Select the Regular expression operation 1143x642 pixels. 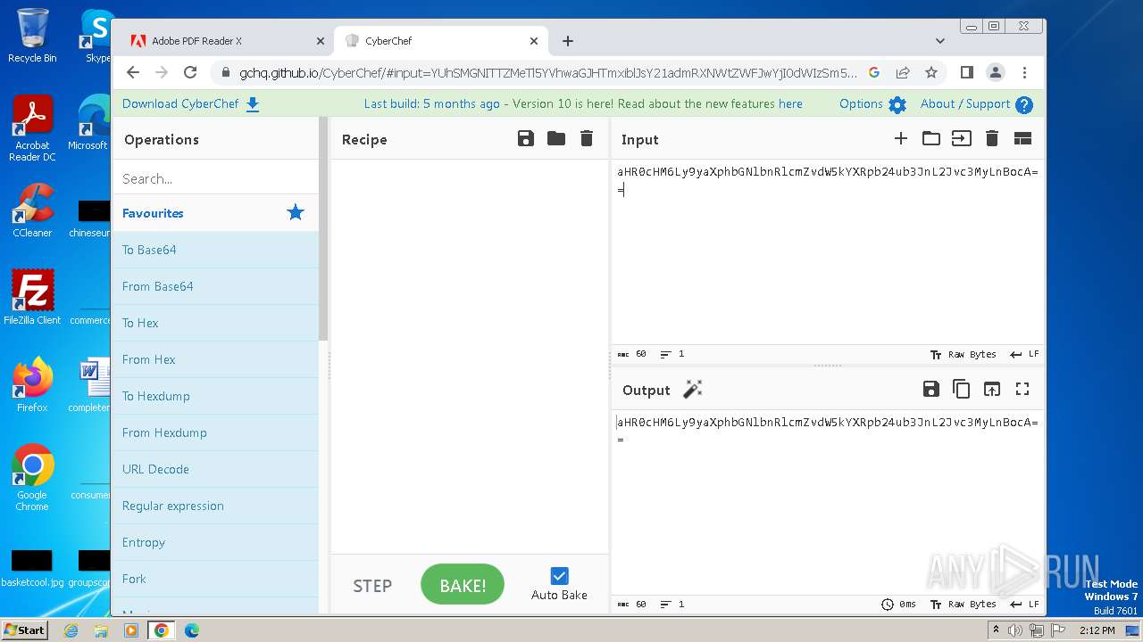(x=215, y=506)
